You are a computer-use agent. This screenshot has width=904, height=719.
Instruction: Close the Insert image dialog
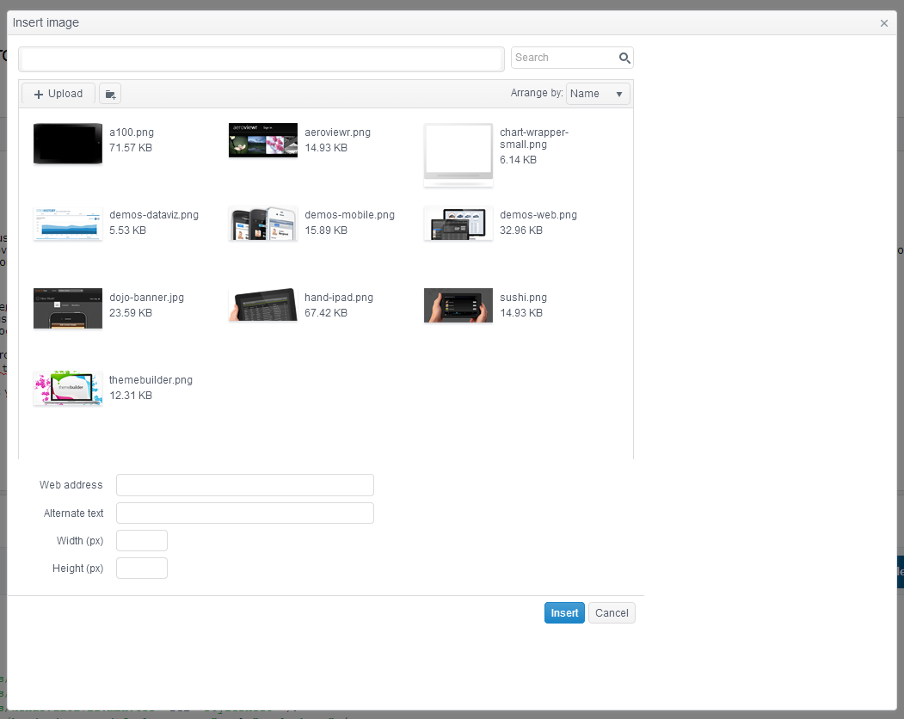884,23
